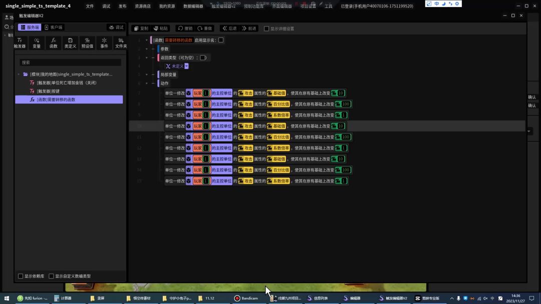This screenshot has width=541, height=304.
Task: Check the 显示自定义数编类型 checkbox
Action: click(51, 276)
